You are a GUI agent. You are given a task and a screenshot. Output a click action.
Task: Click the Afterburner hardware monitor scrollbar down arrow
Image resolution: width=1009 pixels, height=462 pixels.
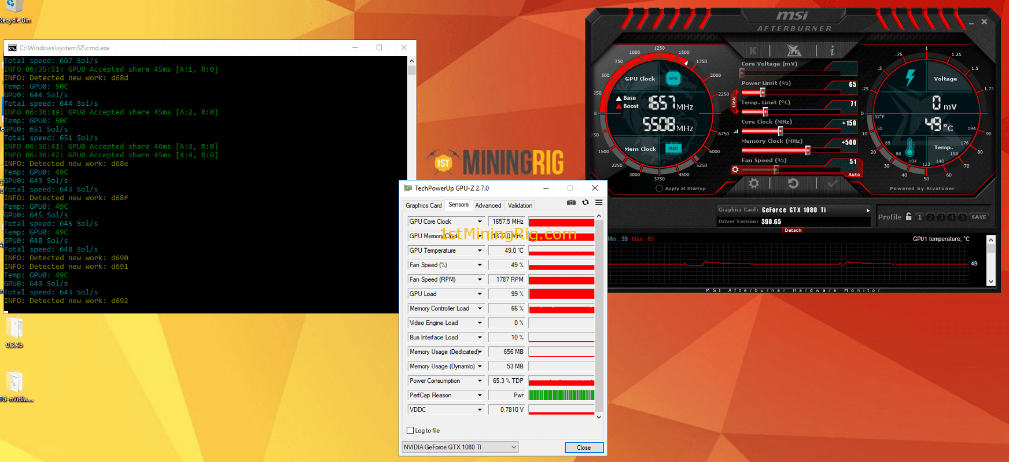(990, 282)
